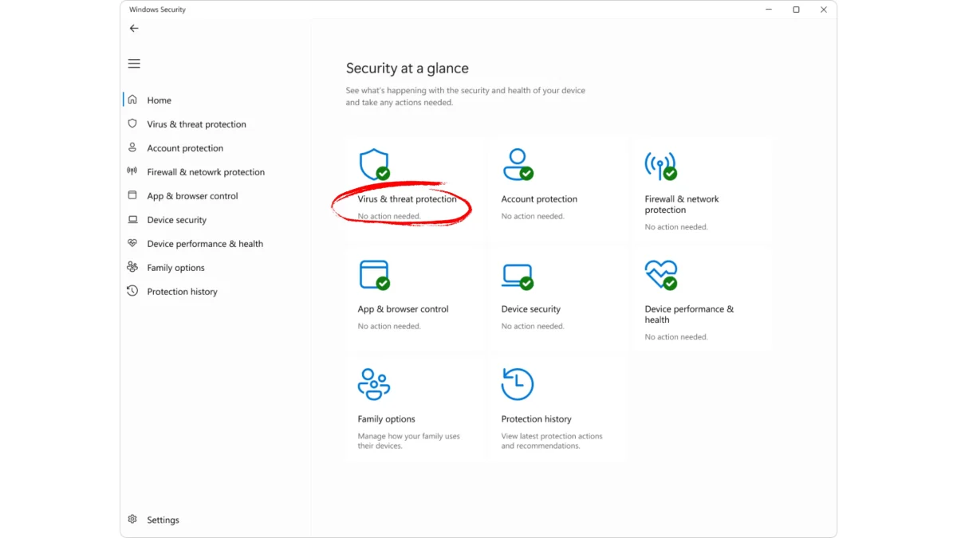Screen dimensions: 957x538
Task: Select Virus & threat protection in sidebar
Action: [196, 124]
